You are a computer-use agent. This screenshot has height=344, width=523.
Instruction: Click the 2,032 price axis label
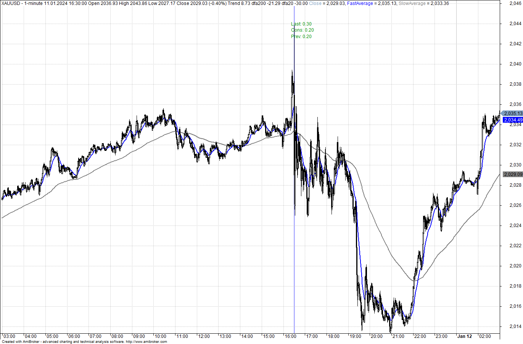(x=515, y=145)
